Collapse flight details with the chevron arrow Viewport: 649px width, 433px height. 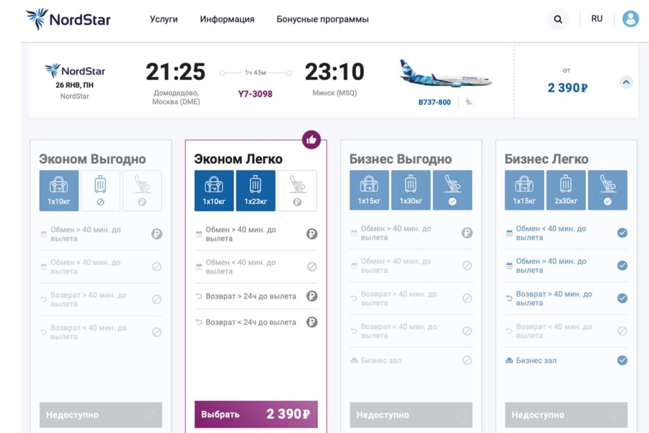[626, 82]
